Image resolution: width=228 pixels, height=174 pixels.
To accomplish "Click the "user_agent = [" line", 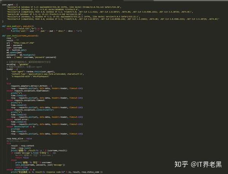I will tap(10, 5).
